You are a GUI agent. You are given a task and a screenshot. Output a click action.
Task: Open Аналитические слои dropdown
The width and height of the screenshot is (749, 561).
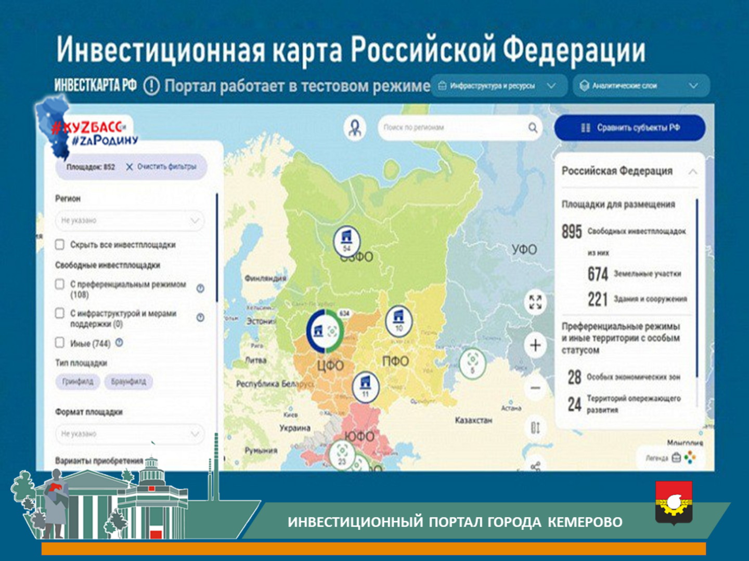tap(641, 86)
